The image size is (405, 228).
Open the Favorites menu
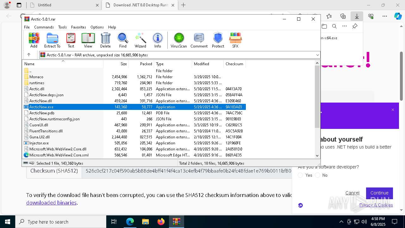78,27
